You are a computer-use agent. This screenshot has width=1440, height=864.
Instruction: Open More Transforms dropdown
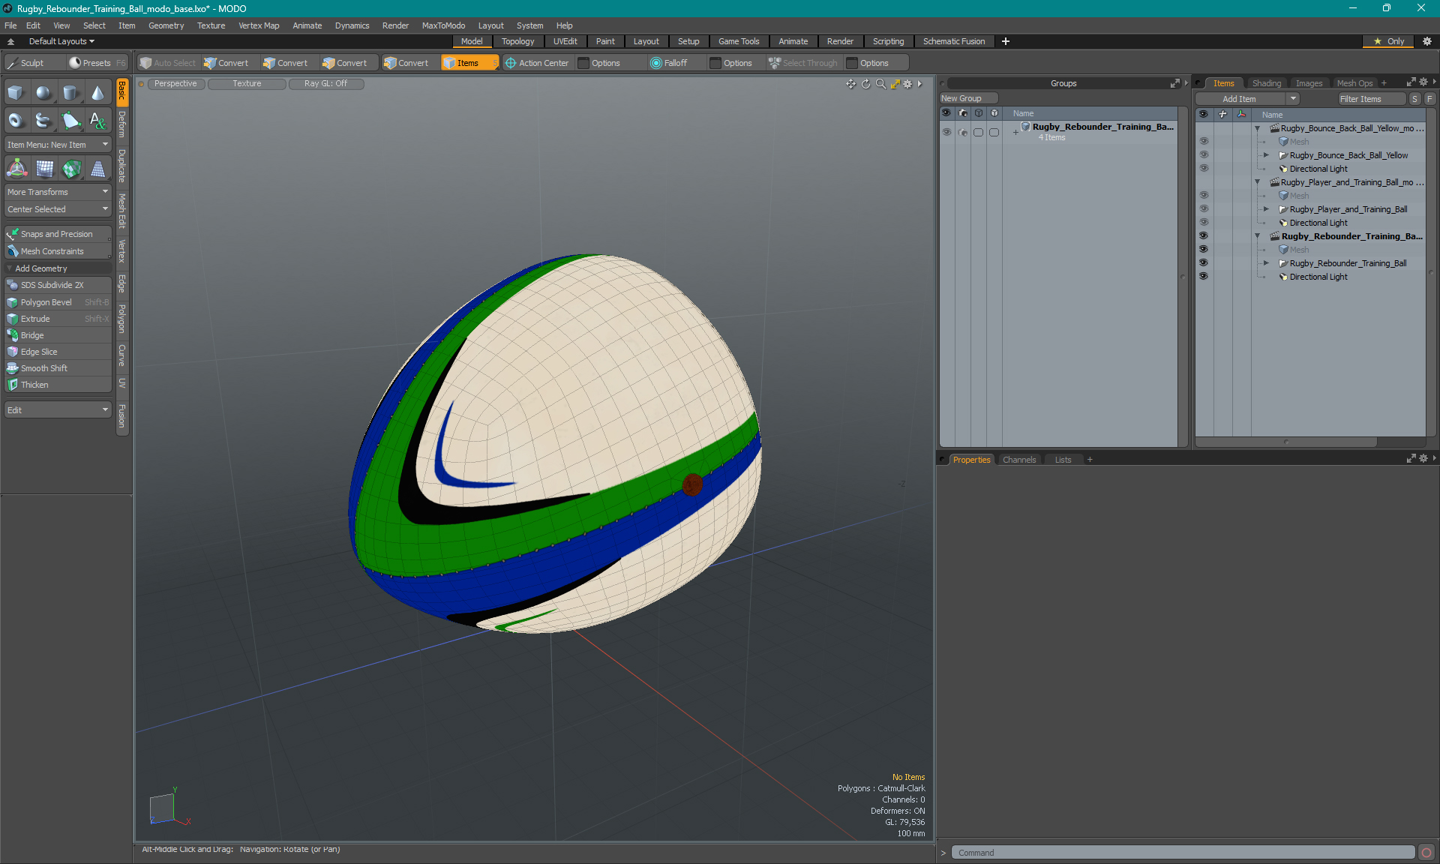58,192
